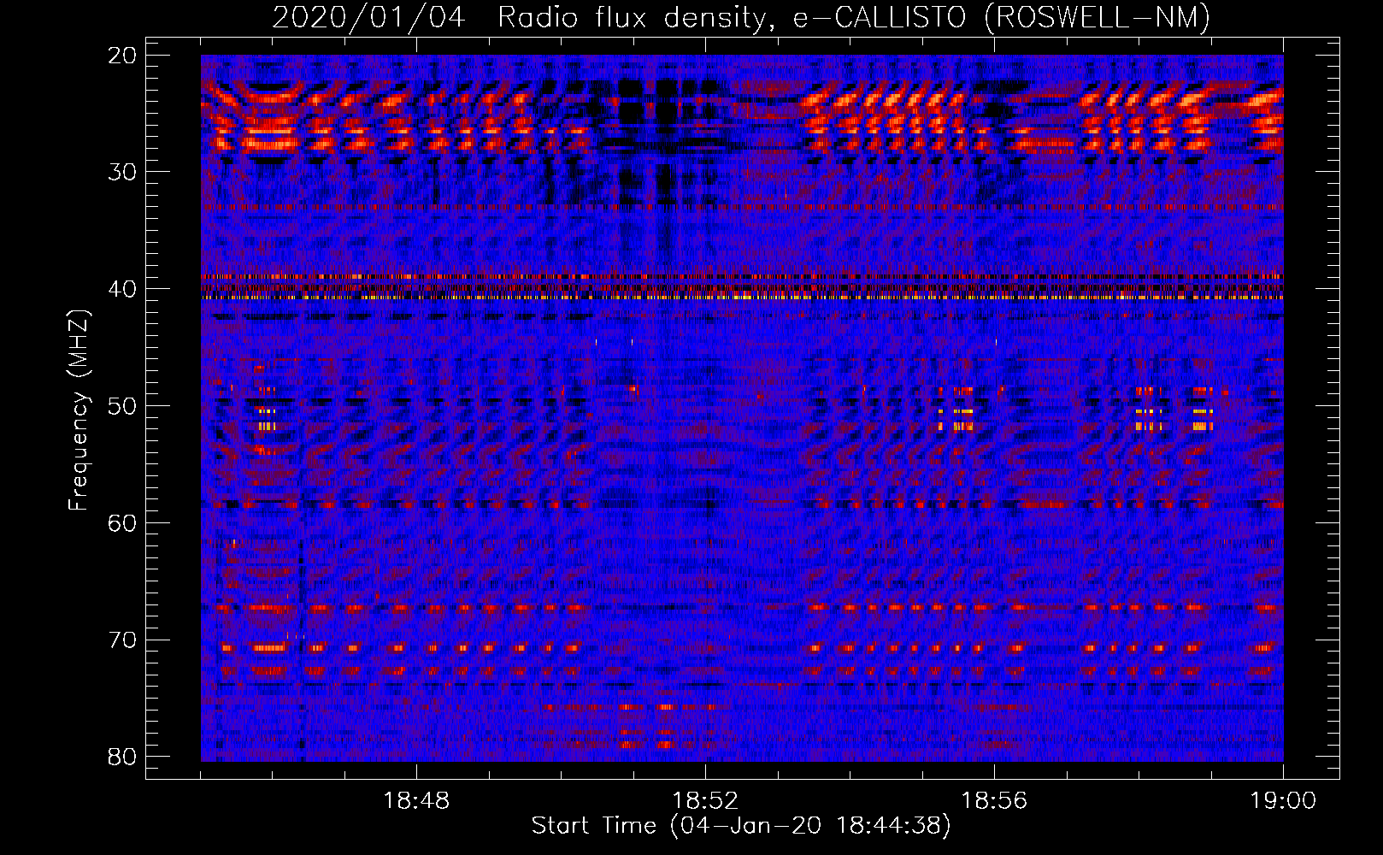
Task: Click the 50 MHz frequency tick label
Action: pyautogui.click(x=122, y=406)
